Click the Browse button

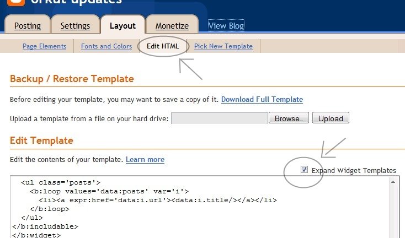[x=289, y=118]
